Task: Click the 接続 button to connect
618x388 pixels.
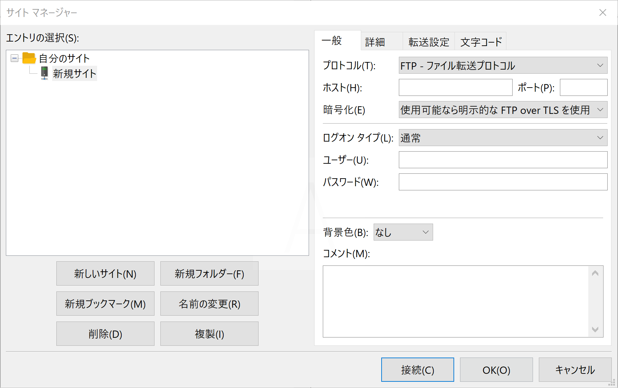Action: tap(417, 369)
